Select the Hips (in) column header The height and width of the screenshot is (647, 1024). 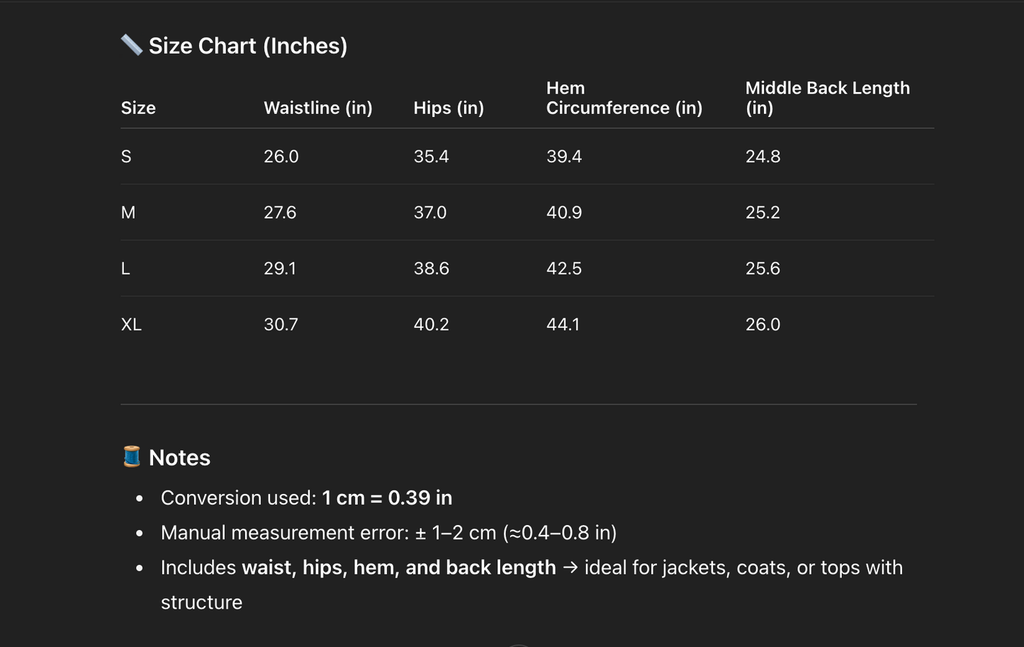pos(449,108)
